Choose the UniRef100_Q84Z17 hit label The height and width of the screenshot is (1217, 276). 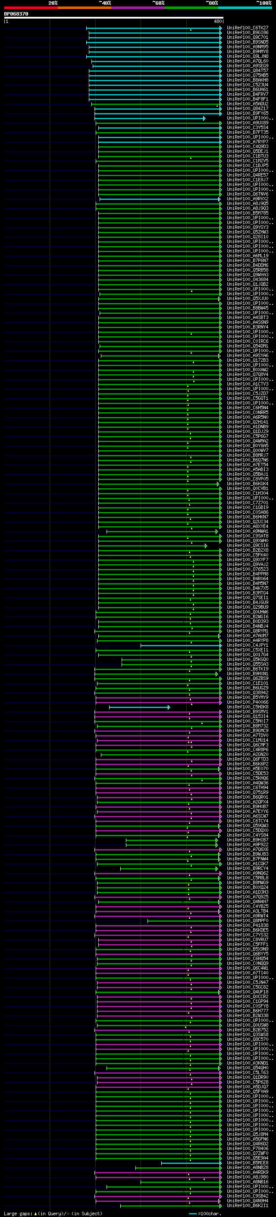[x=248, y=109]
